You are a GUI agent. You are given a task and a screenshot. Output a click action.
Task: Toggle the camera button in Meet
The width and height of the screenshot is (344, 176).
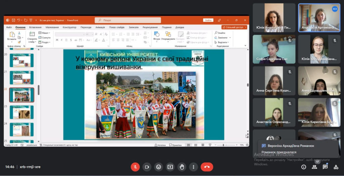147,167
